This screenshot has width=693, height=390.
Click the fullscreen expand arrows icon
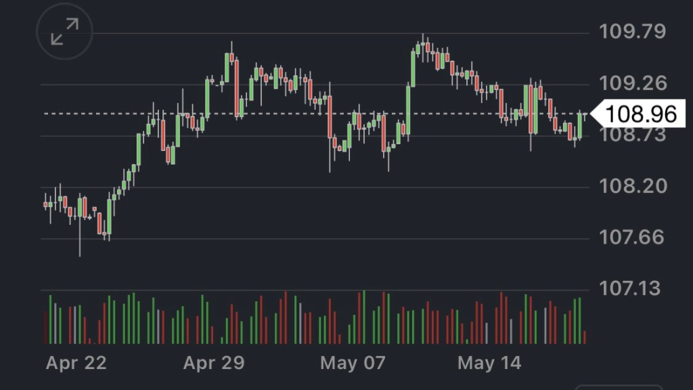click(x=65, y=32)
